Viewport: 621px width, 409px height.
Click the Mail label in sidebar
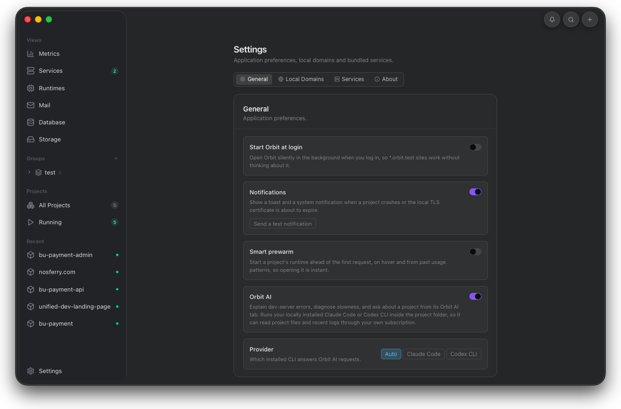45,105
